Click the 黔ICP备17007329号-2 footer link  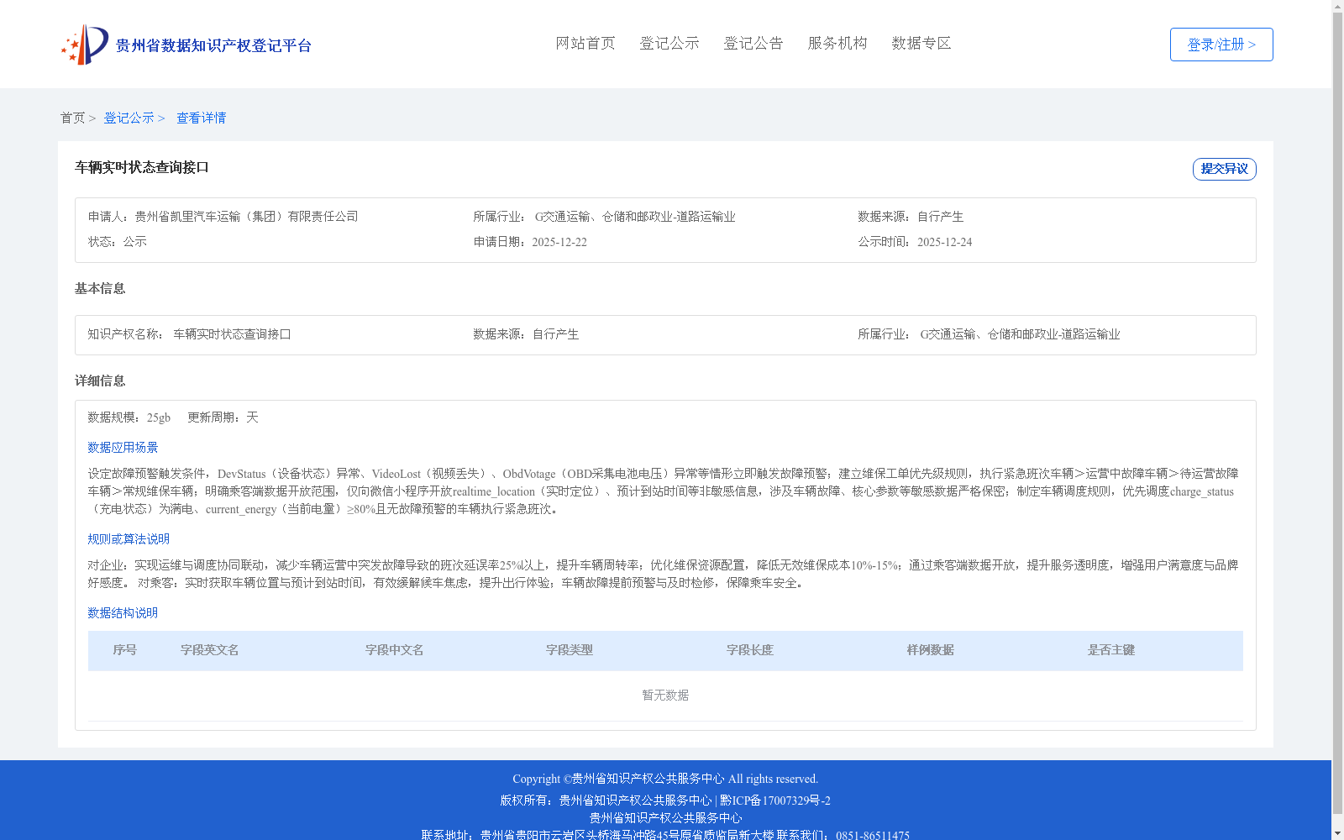click(775, 801)
